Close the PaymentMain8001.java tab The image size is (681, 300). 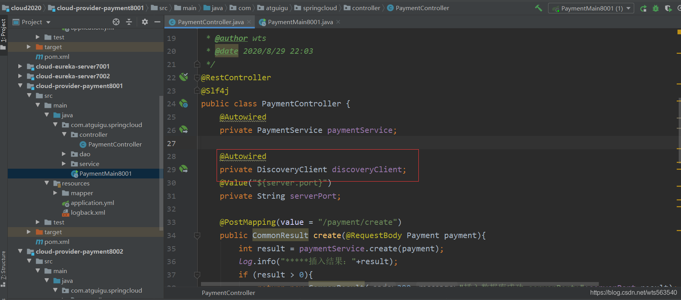point(338,22)
